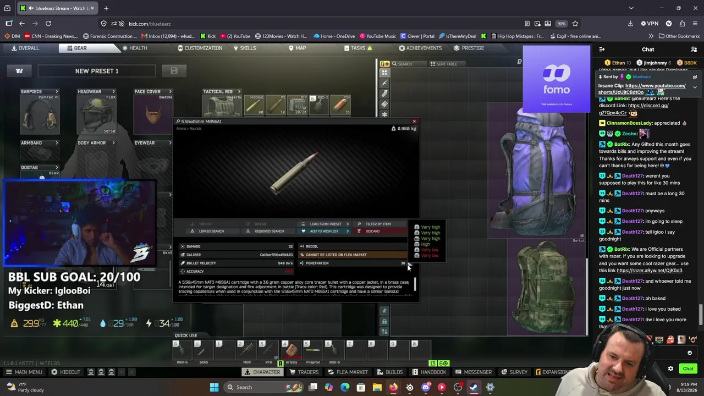Open the Handbook
The image size is (704, 396).
pyautogui.click(x=429, y=372)
